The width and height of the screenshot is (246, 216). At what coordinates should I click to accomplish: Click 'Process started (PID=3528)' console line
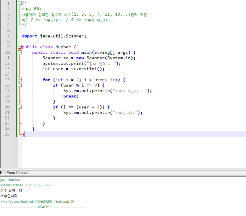coord(25,185)
